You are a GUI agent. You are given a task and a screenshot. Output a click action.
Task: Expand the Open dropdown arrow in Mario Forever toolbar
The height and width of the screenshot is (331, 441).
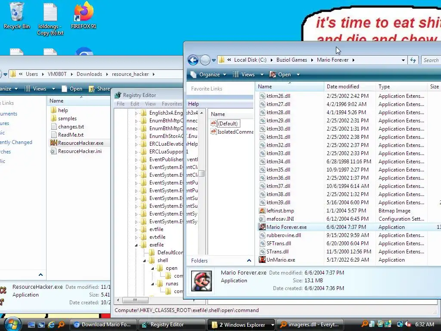tap(298, 75)
